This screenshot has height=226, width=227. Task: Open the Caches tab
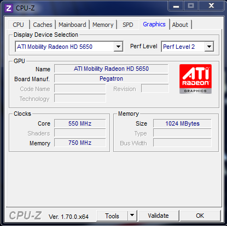pos(43,25)
